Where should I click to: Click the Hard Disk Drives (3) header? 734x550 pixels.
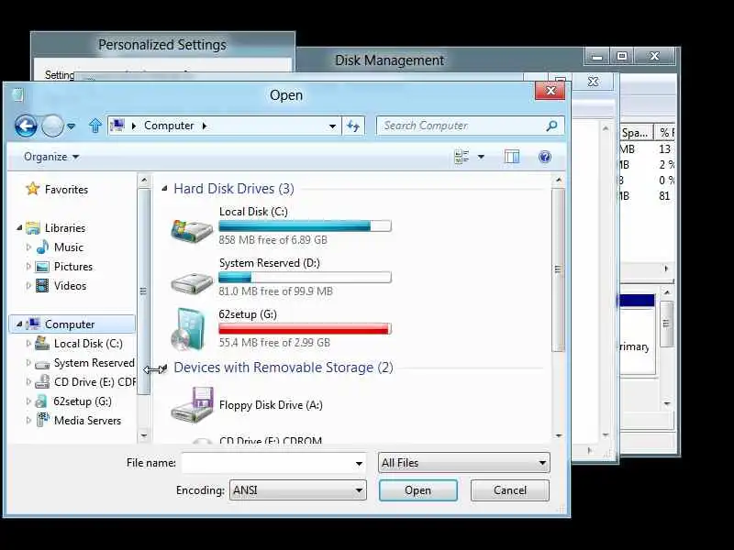click(x=234, y=189)
